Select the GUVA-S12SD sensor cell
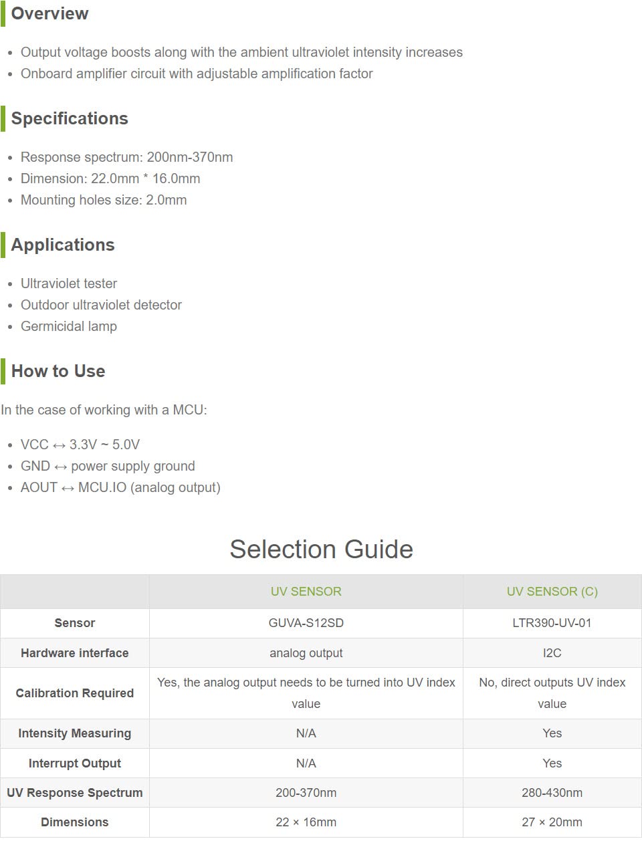The height and width of the screenshot is (841, 642). (x=306, y=623)
